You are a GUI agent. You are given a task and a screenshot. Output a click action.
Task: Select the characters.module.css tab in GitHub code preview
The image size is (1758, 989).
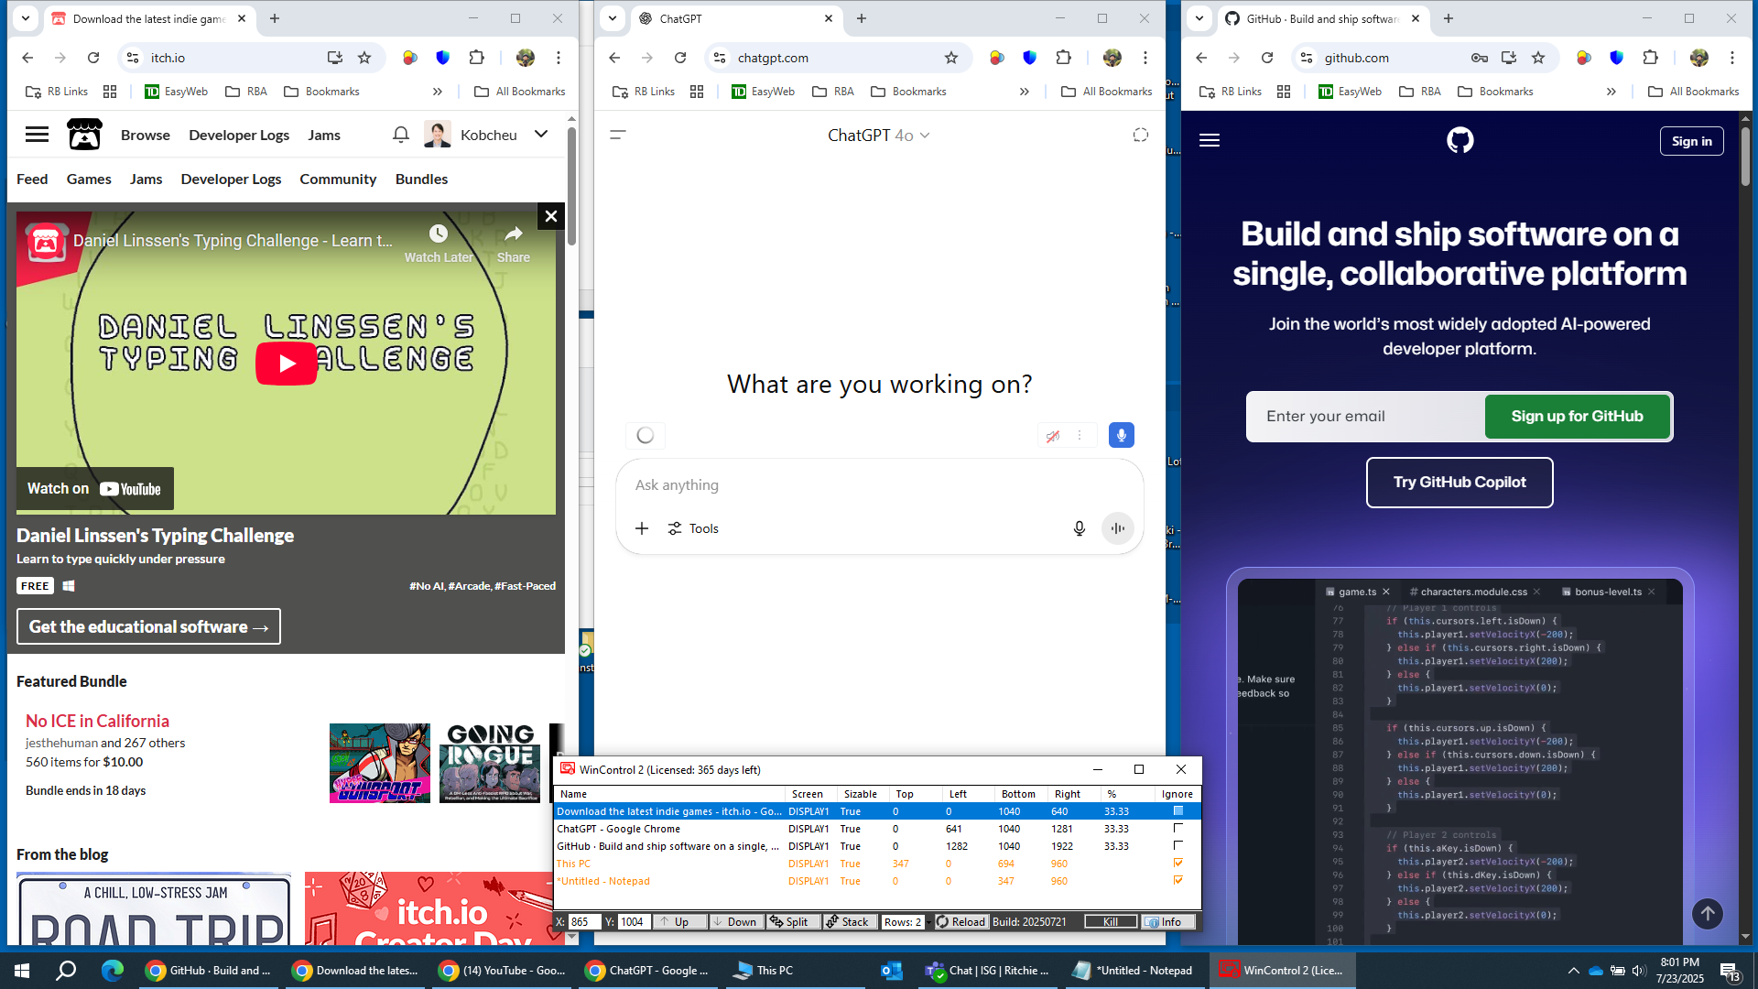(x=1473, y=592)
